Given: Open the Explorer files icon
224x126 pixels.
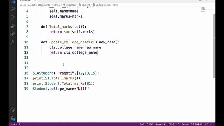Looking at the screenshot, I should (13, 1).
